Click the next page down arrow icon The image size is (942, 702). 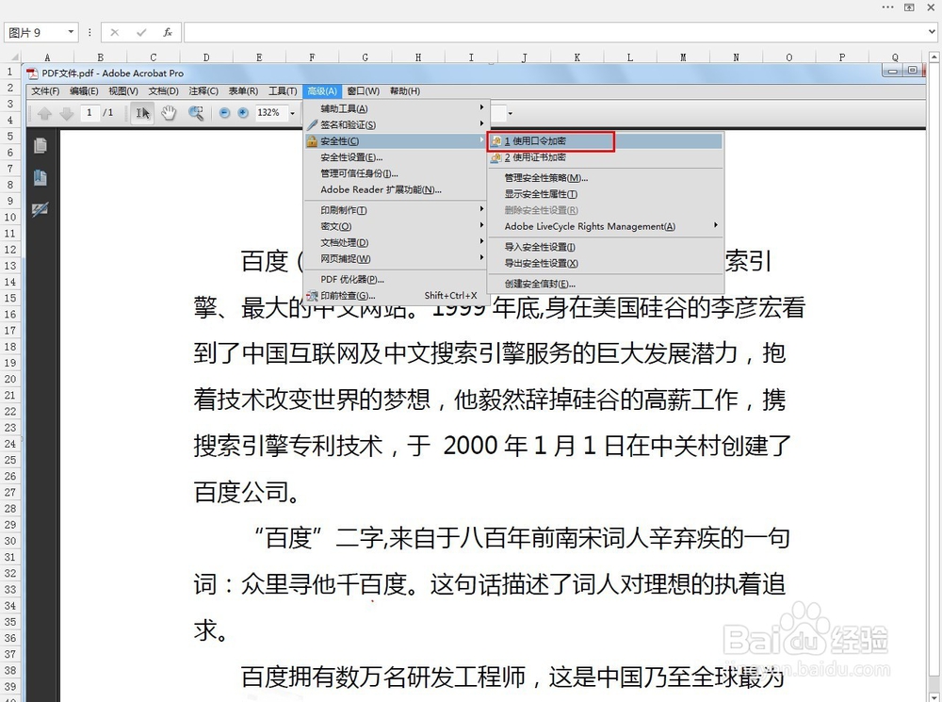66,113
